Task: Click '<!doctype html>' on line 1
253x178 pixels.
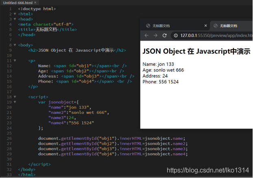Action: (37, 9)
